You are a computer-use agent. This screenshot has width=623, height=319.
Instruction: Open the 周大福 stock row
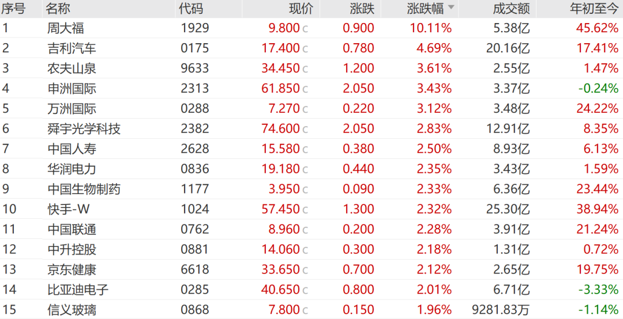coord(311,28)
